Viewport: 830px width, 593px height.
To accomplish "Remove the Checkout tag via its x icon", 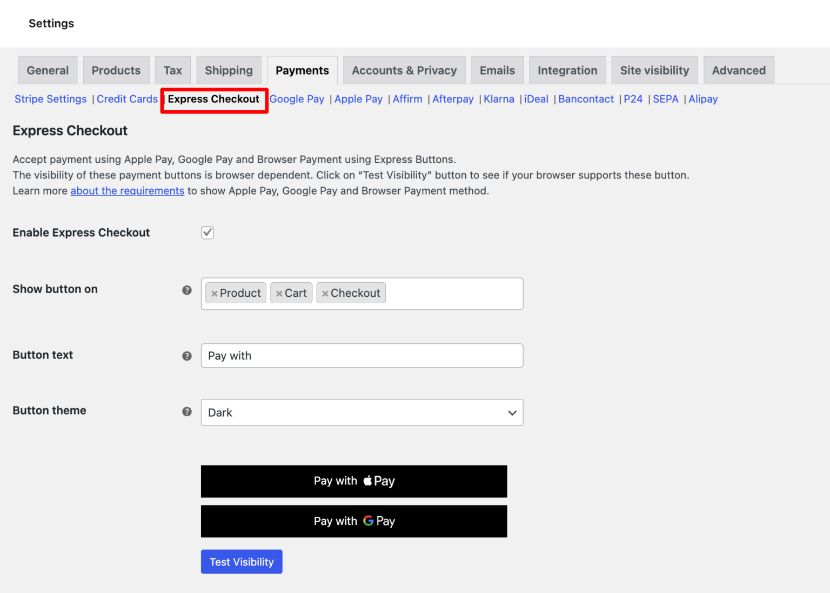I will coord(325,293).
